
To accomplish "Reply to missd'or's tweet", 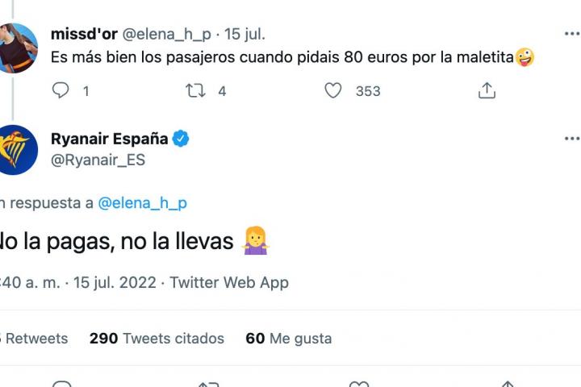I will pos(61,91).
